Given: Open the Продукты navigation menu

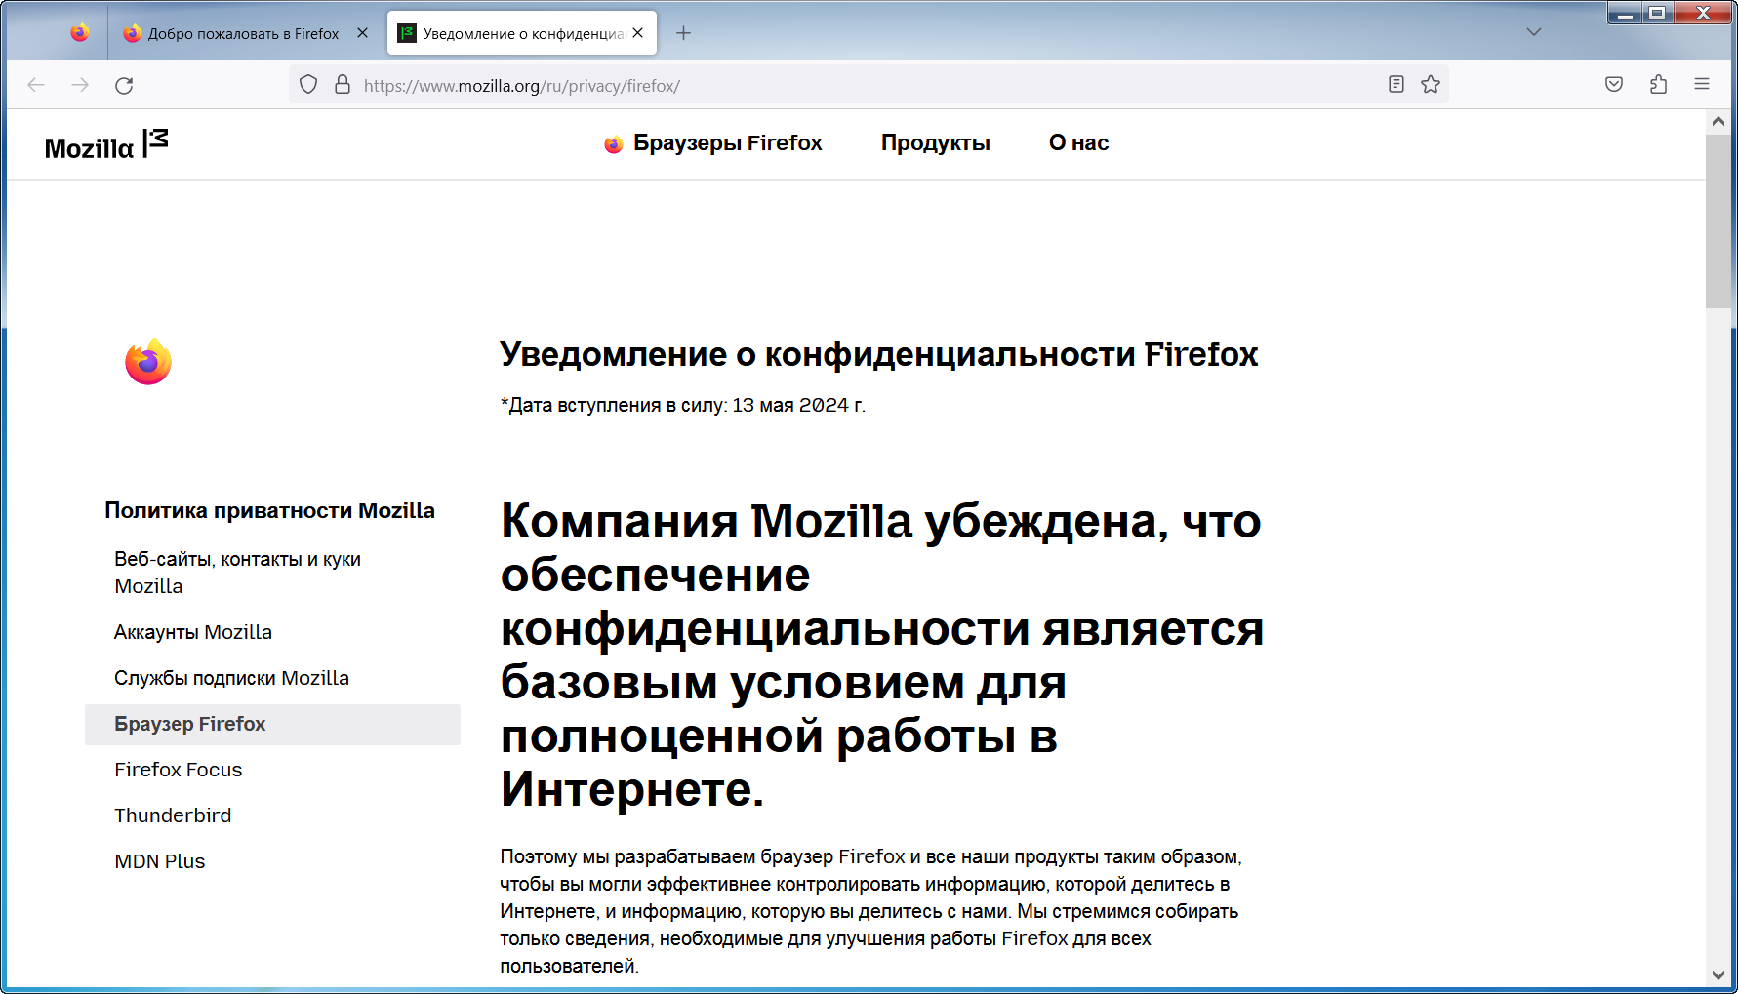Looking at the screenshot, I should click(x=936, y=143).
